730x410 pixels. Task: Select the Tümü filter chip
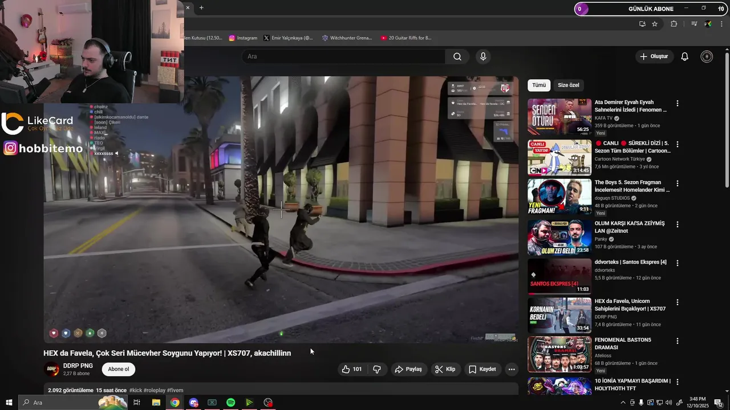[x=539, y=85]
